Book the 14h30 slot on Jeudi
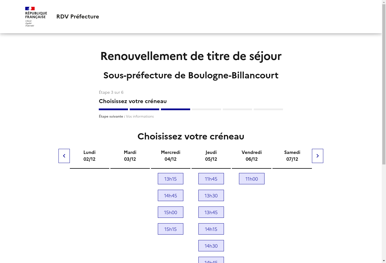386x263 pixels. pos(211,246)
